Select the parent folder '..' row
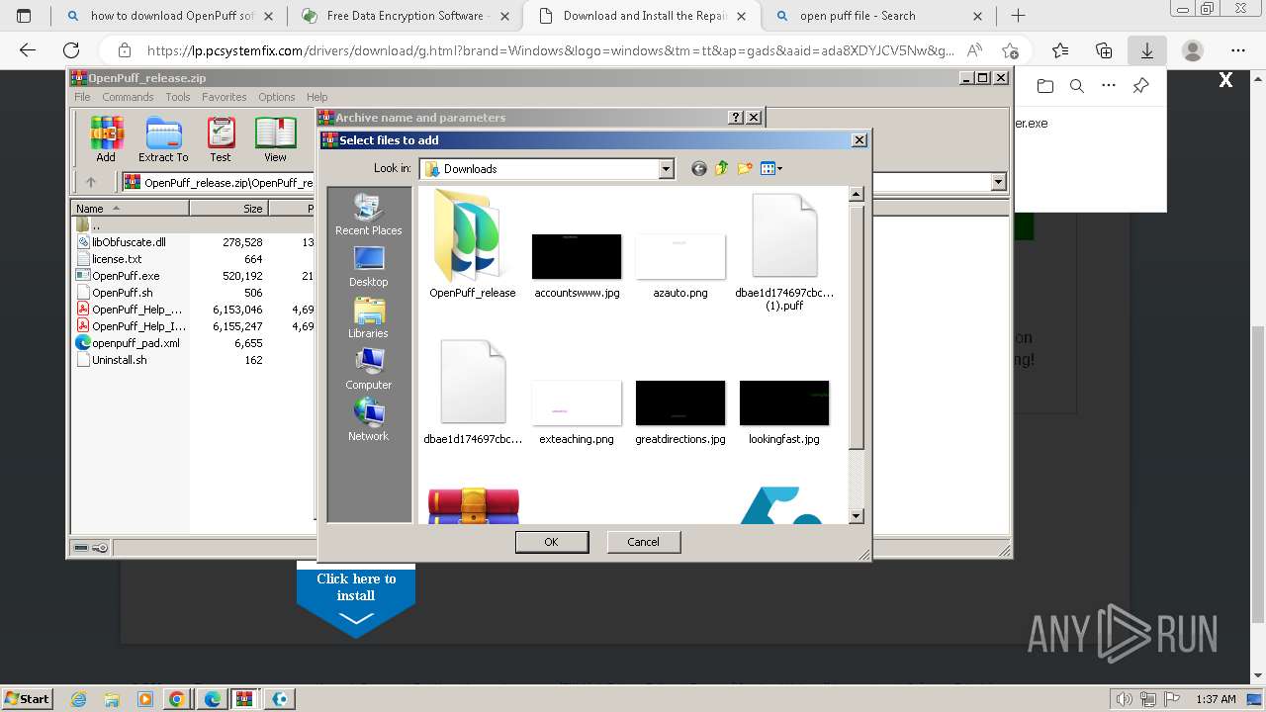The width and height of the screenshot is (1266, 712). tap(96, 225)
